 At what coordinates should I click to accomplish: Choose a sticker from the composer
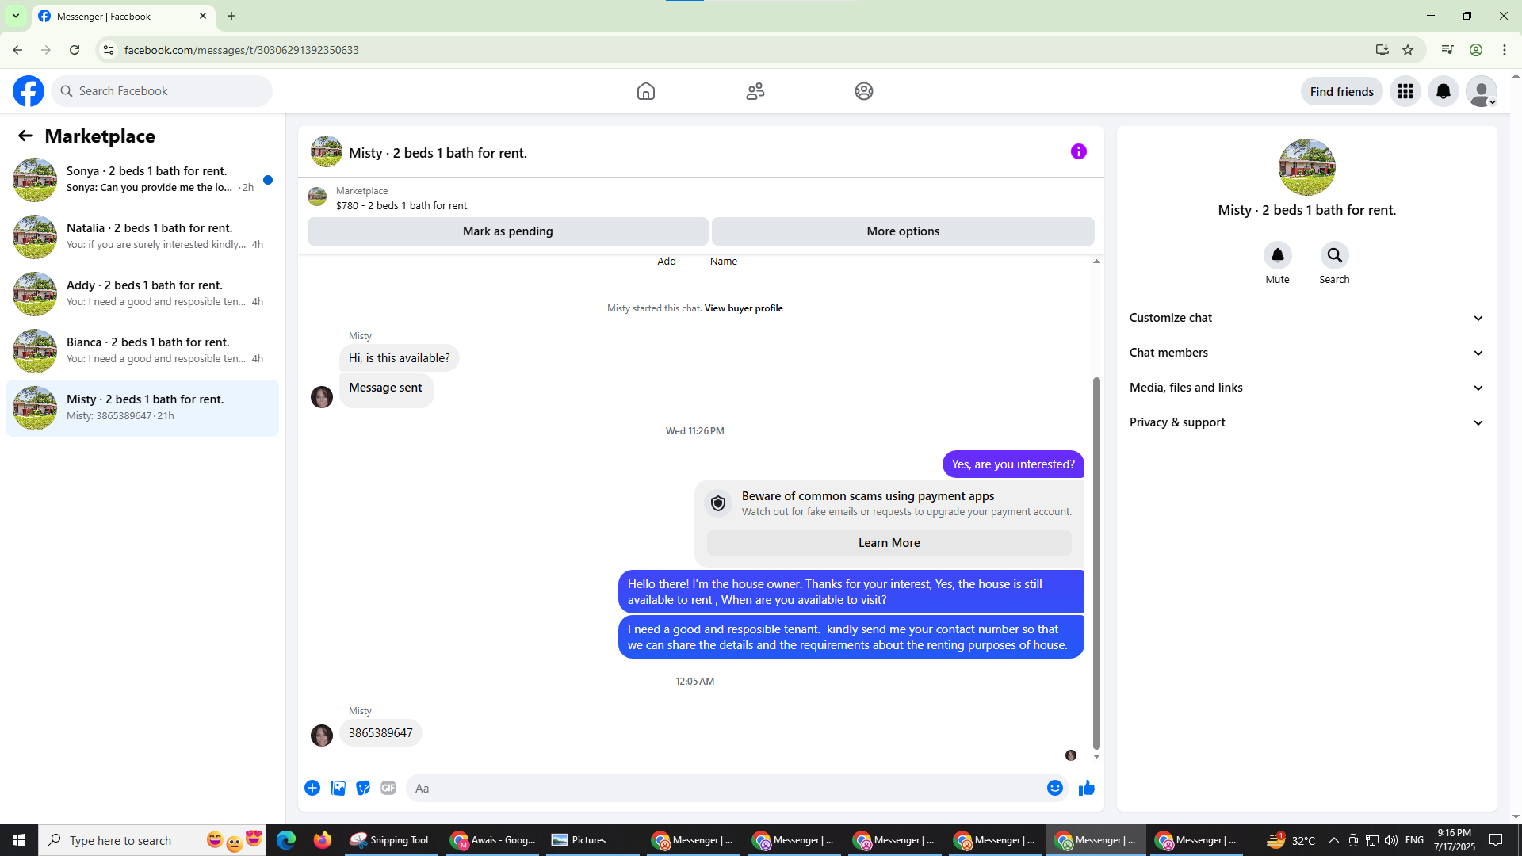pos(363,788)
